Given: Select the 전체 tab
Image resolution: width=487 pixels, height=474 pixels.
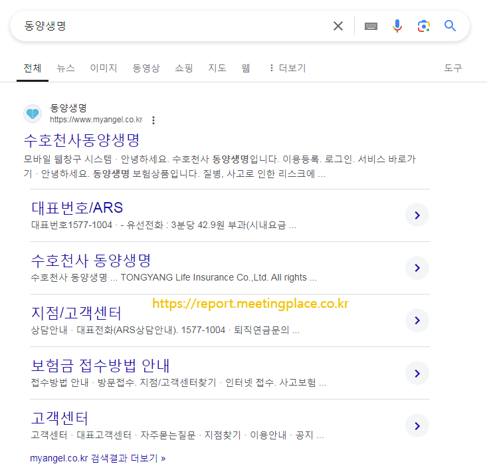Looking at the screenshot, I should [33, 68].
